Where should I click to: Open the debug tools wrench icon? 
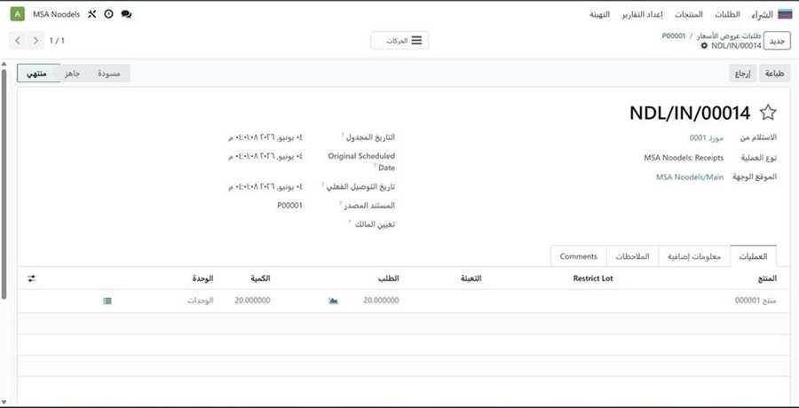coord(91,14)
